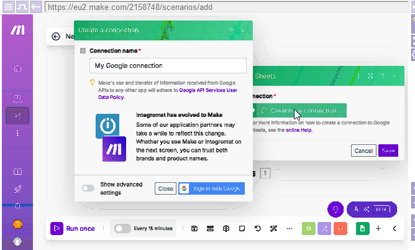Click the Run once button

point(73,228)
